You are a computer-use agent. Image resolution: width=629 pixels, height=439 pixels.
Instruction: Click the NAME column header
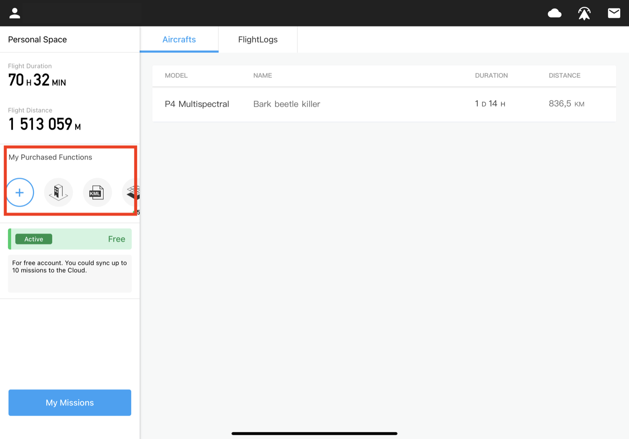[x=263, y=75]
